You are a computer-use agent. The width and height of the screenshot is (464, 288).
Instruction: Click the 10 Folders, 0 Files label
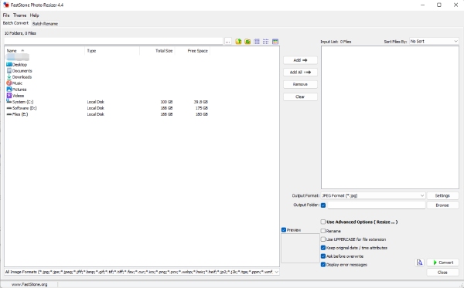20,33
